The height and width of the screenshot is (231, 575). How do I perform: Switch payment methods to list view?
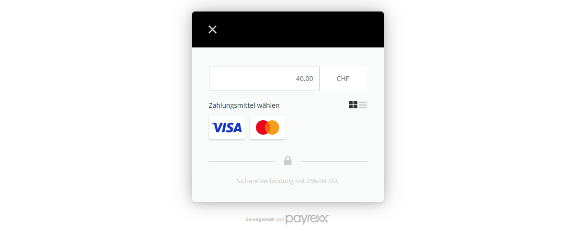coord(363,105)
